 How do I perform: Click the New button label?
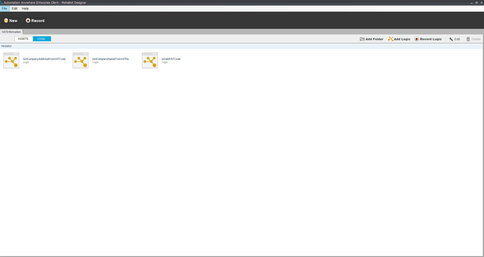coord(13,21)
